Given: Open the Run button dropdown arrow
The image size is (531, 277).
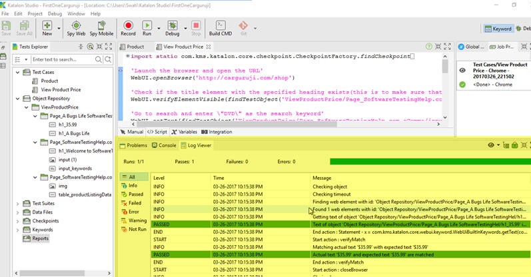Looking at the screenshot, I should pyautogui.click(x=159, y=29).
